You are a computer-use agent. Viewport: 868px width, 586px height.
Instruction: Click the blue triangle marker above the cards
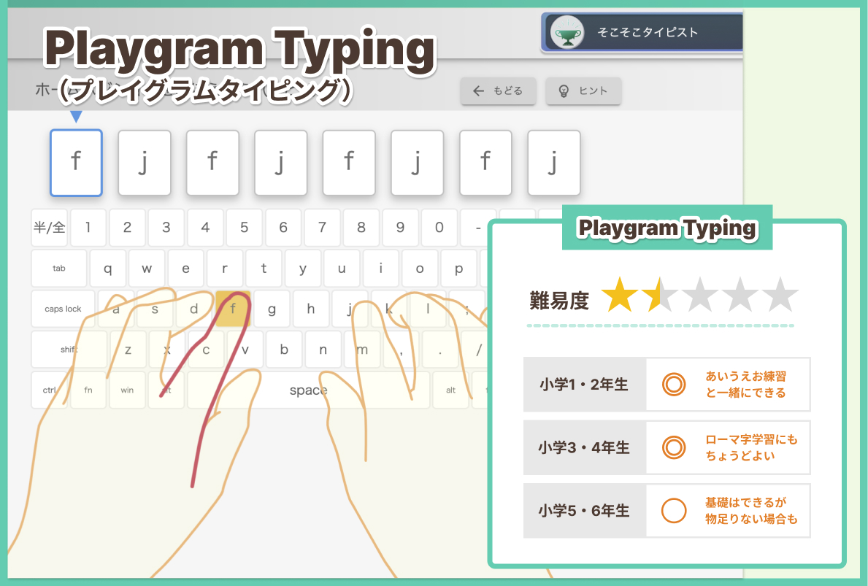click(77, 116)
